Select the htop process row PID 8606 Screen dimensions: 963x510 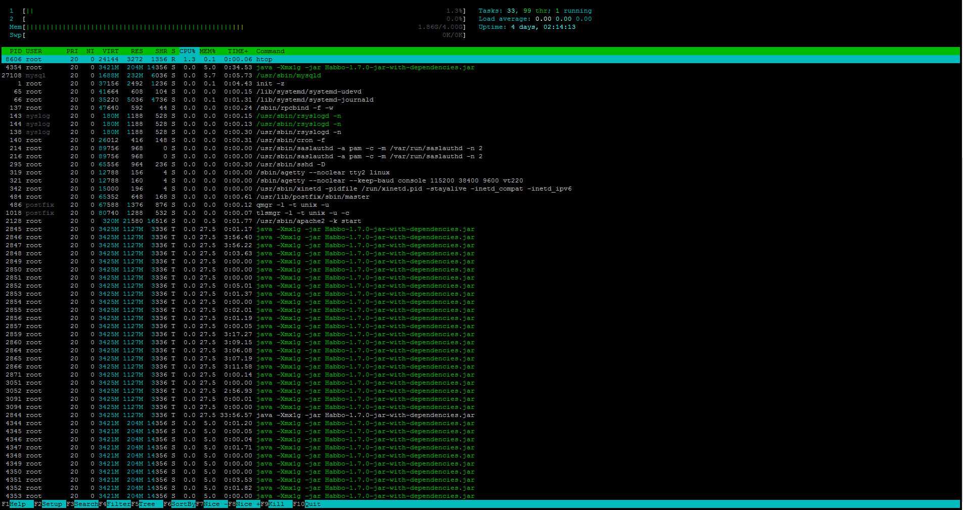pos(481,59)
